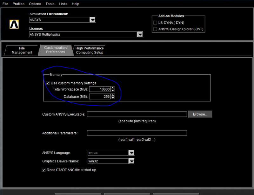
Task: Expand the License dropdown arrow
Action: (x=140, y=35)
